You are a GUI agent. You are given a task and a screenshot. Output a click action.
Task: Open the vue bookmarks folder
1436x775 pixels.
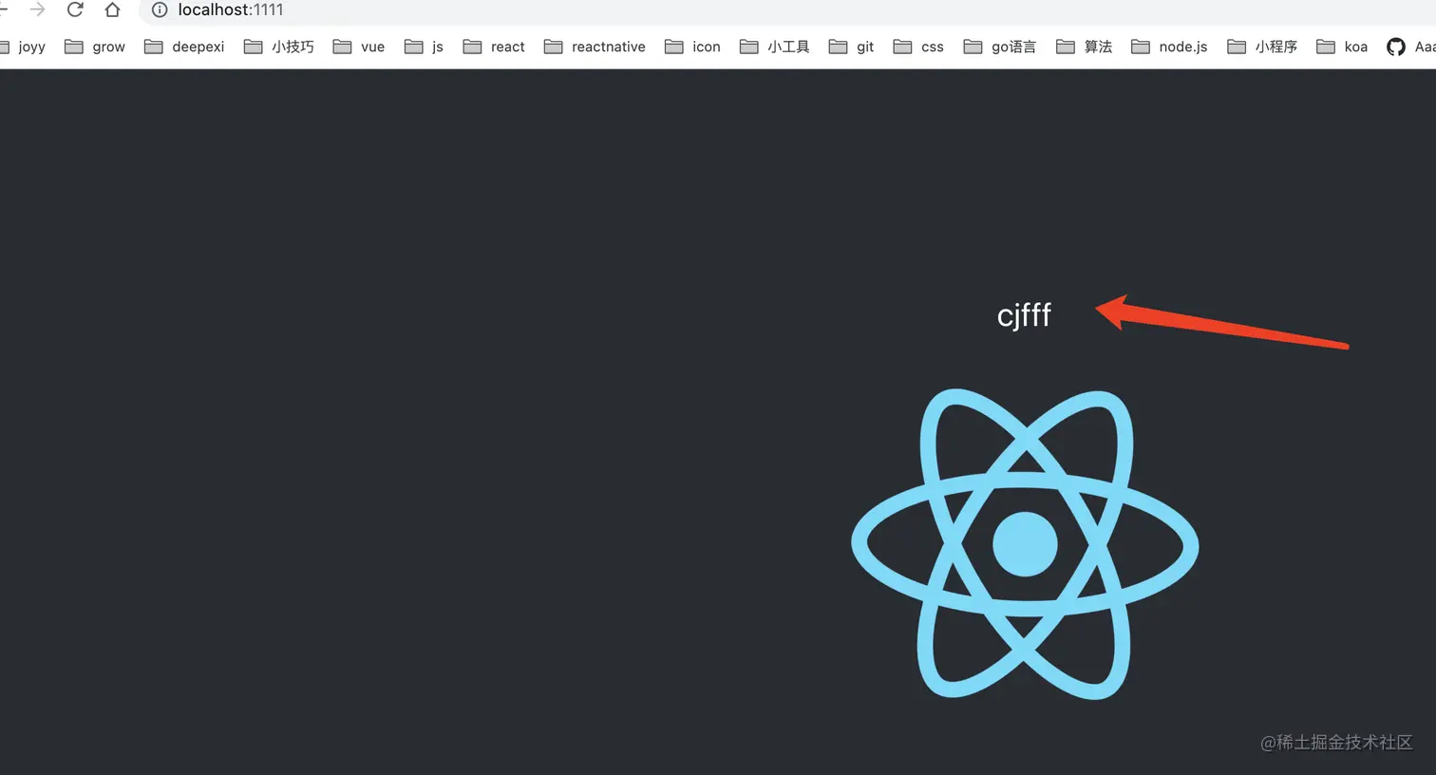pyautogui.click(x=359, y=47)
